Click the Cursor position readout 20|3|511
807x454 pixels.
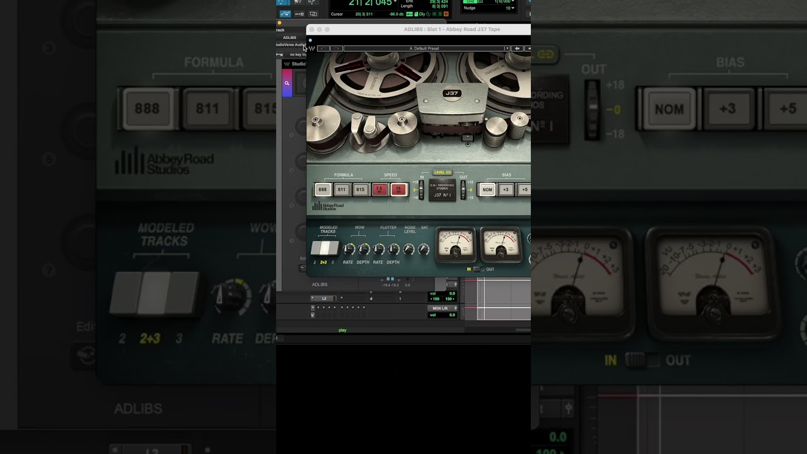point(364,14)
